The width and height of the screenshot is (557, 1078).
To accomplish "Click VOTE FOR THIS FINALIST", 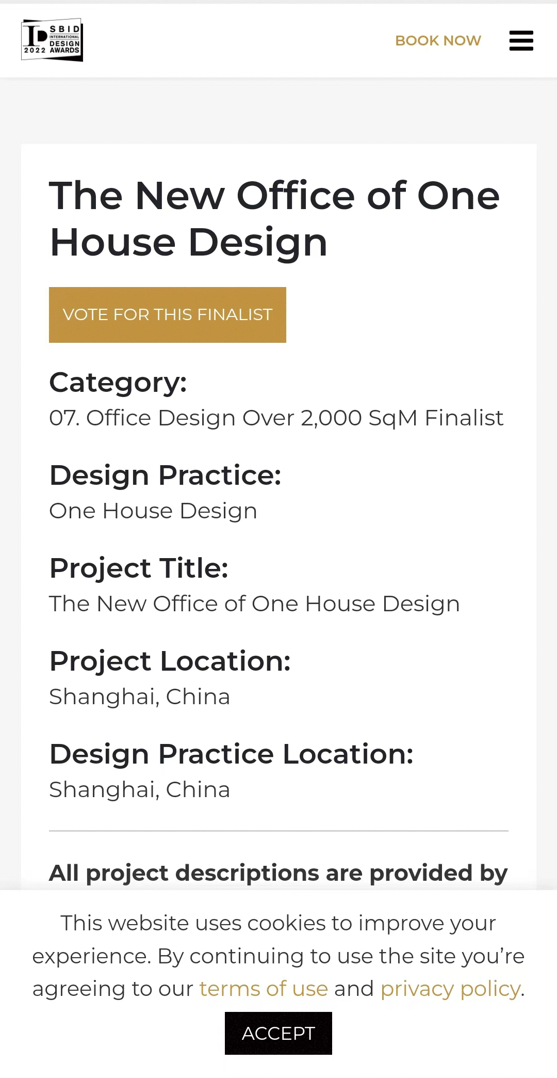I will [167, 314].
